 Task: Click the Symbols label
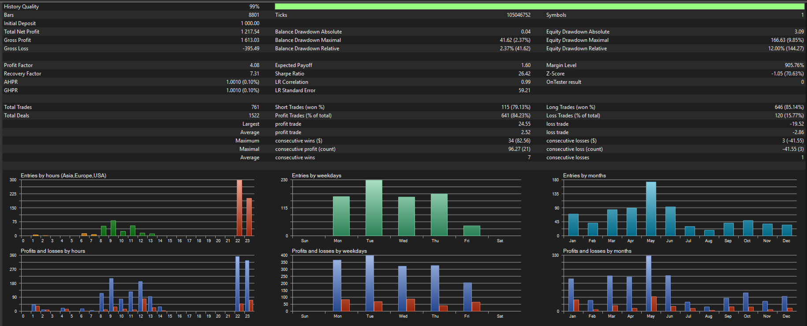click(x=556, y=15)
